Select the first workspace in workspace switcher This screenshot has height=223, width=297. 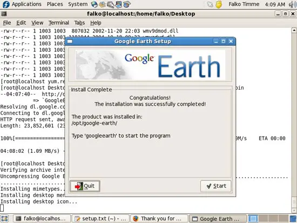pos(253,219)
